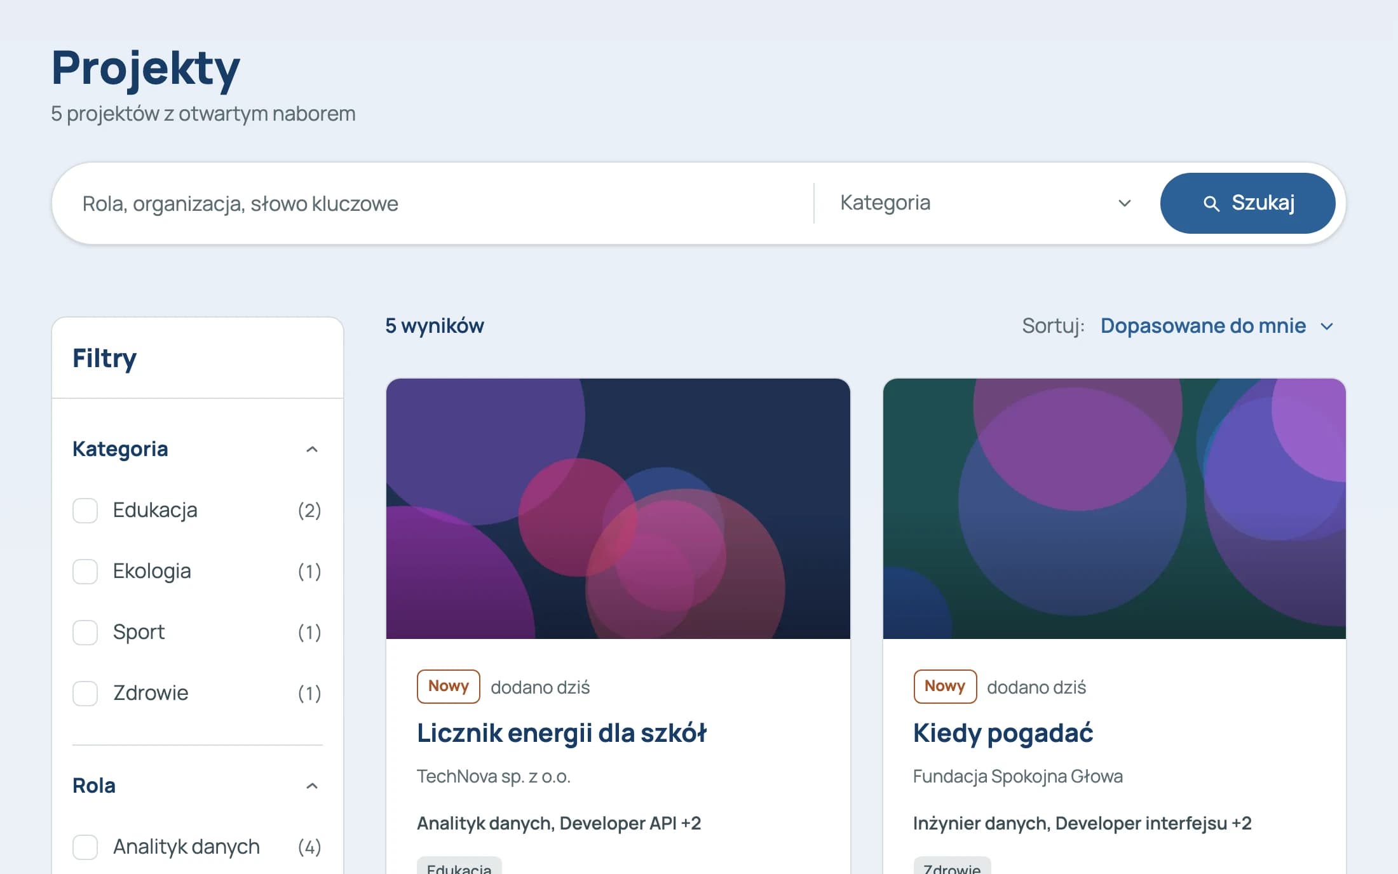Tick the Ekologia category checkbox
Viewport: 1398px width, 874px height.
tap(85, 571)
